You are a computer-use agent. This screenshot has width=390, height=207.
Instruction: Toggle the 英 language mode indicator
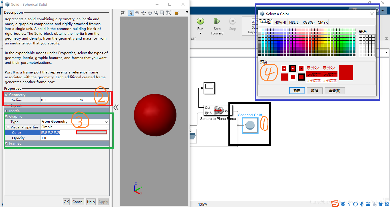click(x=343, y=204)
